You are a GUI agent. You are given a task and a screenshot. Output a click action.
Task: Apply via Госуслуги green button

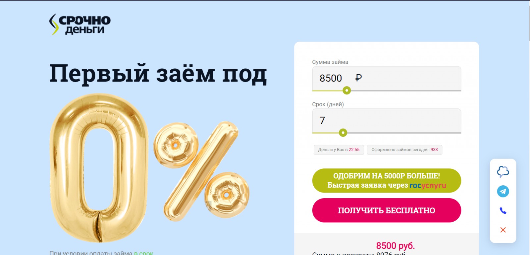tap(387, 181)
